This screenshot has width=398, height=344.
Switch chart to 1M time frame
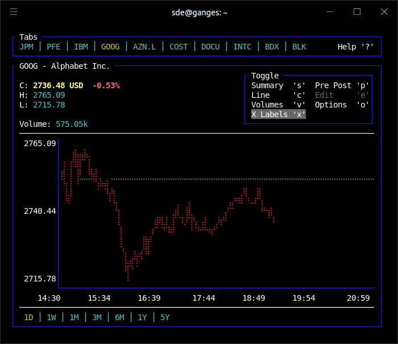tap(74, 318)
